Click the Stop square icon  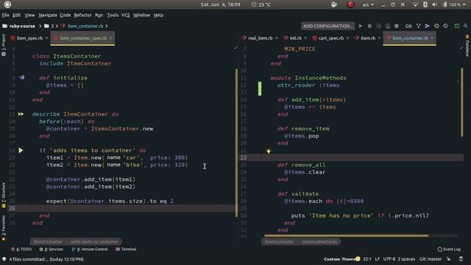(x=397, y=26)
